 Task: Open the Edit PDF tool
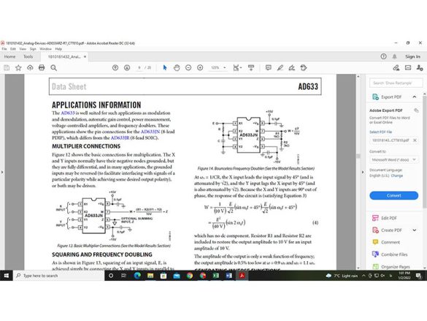(384, 218)
